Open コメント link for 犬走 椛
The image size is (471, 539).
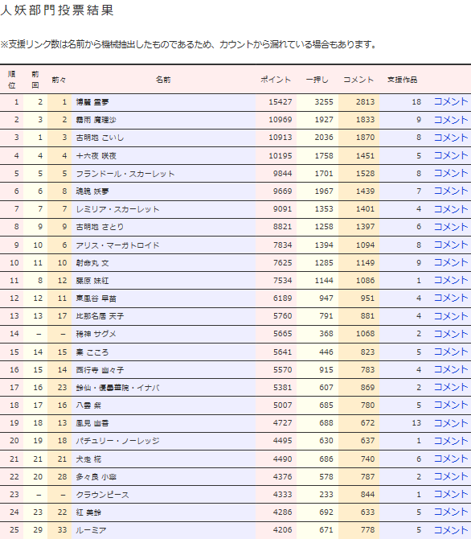(x=451, y=459)
